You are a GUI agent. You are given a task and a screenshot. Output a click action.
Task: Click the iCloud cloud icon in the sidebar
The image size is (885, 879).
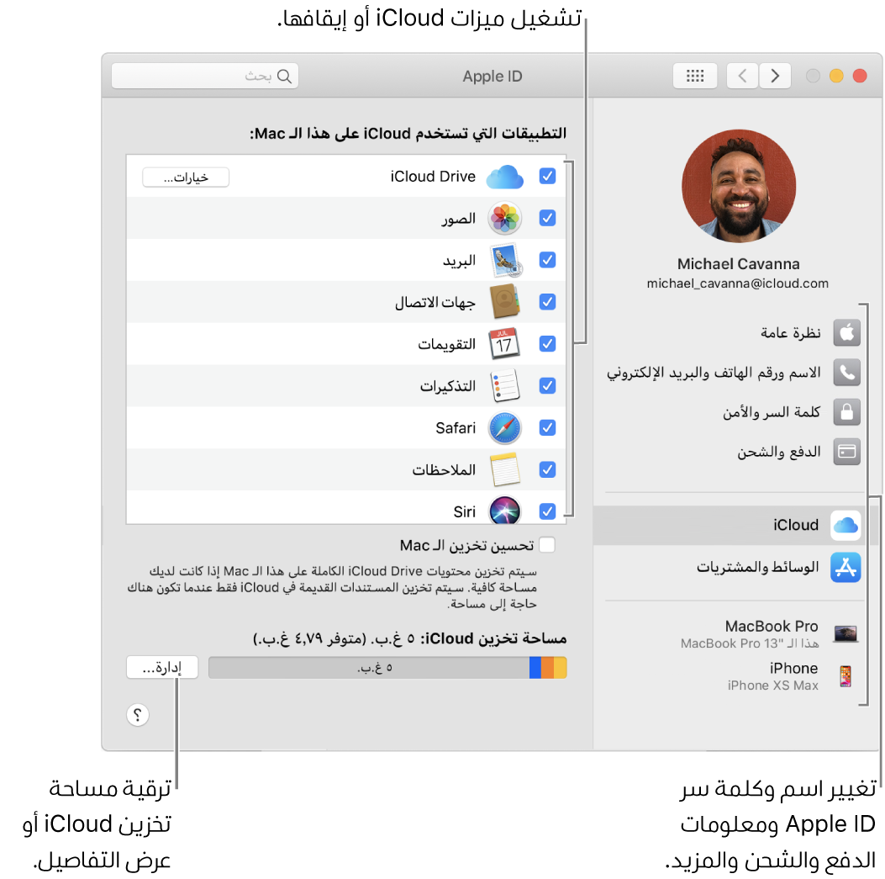pos(845,525)
